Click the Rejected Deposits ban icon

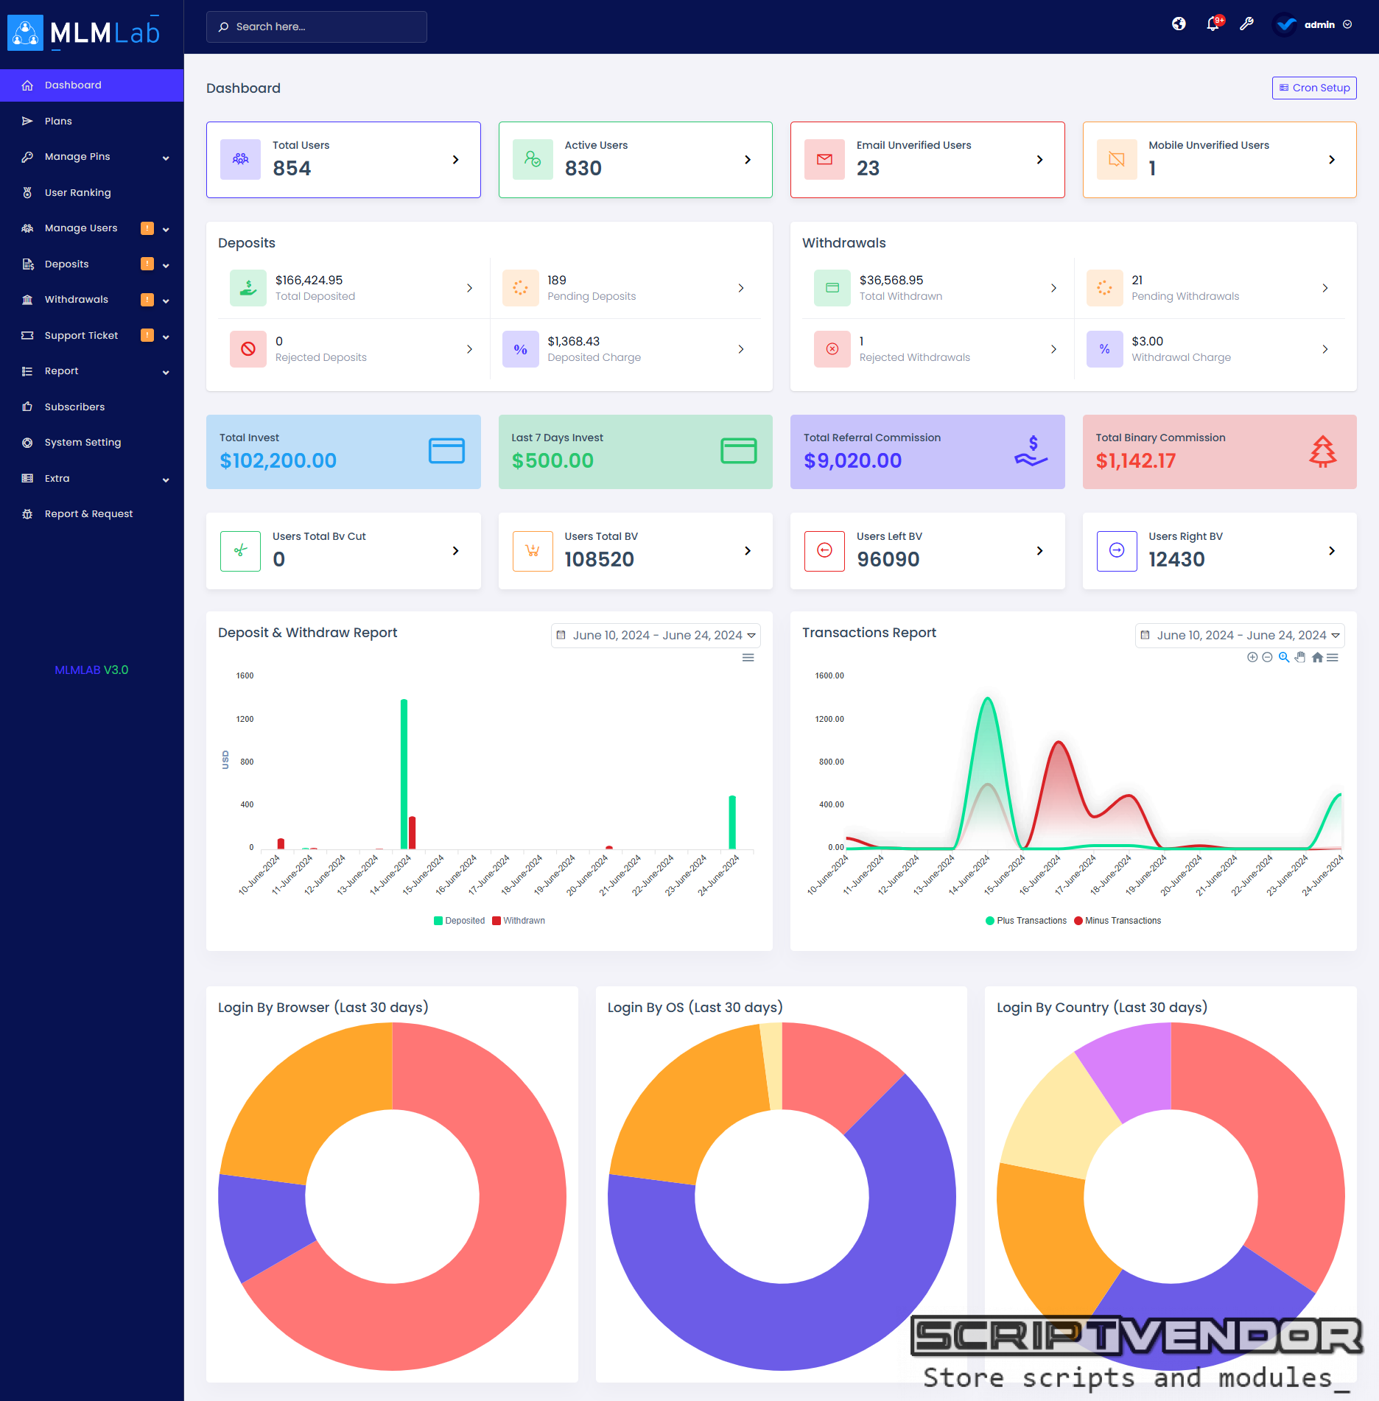[248, 349]
